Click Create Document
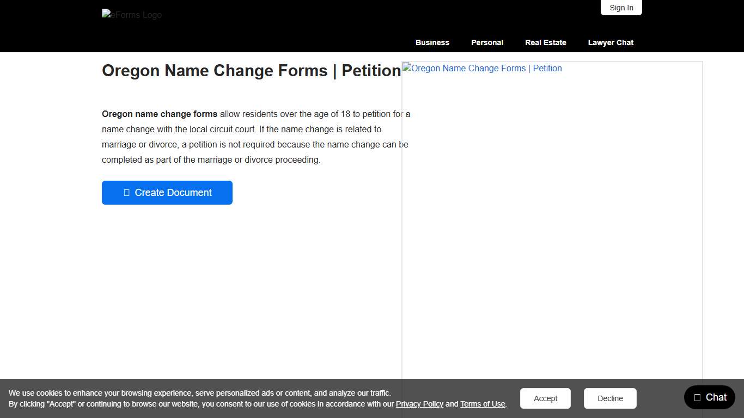The width and height of the screenshot is (744, 418). pyautogui.click(x=167, y=192)
